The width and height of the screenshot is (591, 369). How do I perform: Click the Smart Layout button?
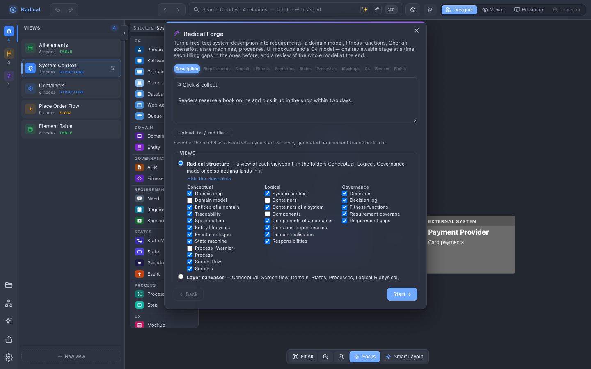[x=404, y=357]
